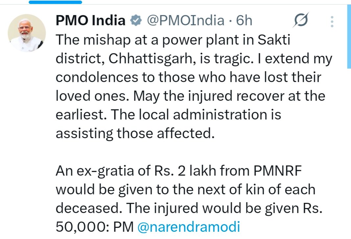Click the line beginning "loved ones. May the injured recover"
This screenshot has width=351, height=239.
click(190, 97)
